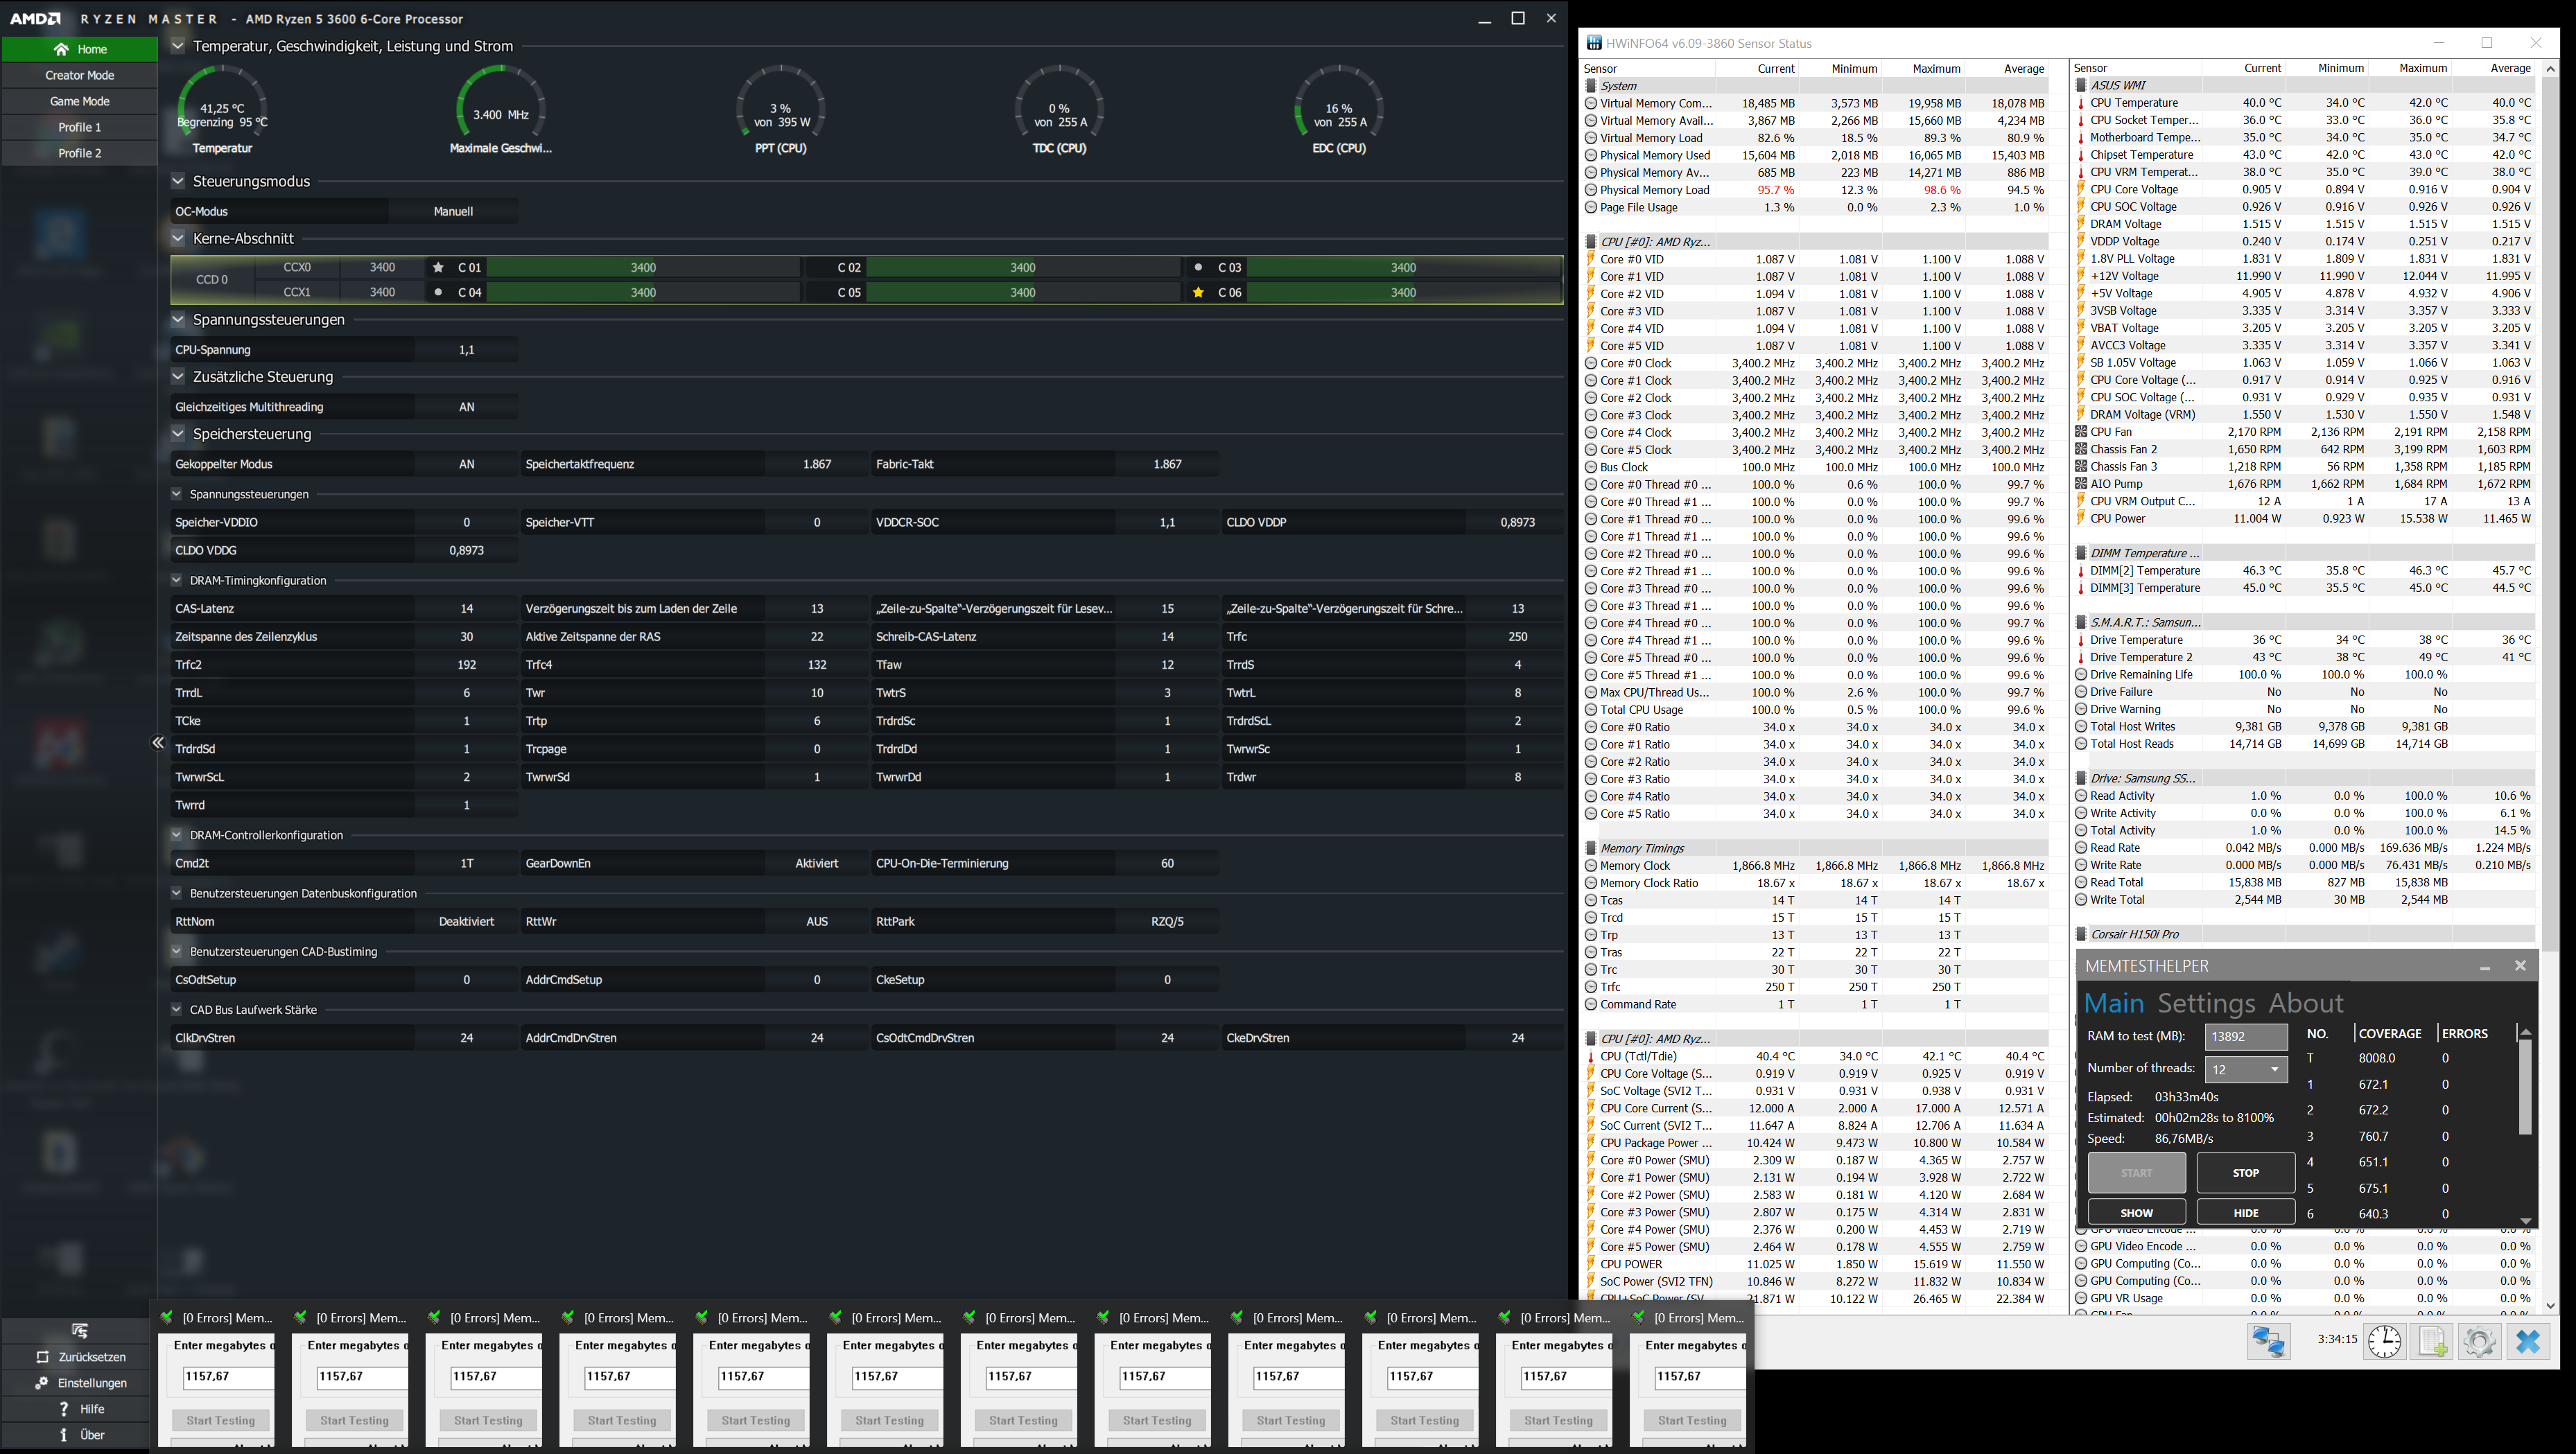Select Creator Mode in sidebar
This screenshot has height=1454, width=2576.
[80, 75]
